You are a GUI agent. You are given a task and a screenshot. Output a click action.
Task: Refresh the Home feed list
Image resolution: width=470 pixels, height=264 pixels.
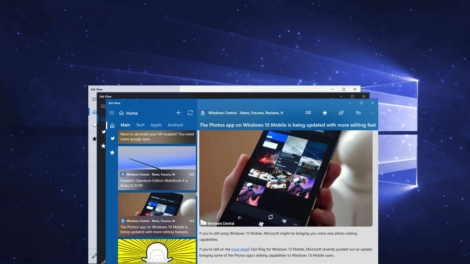pyautogui.click(x=190, y=113)
